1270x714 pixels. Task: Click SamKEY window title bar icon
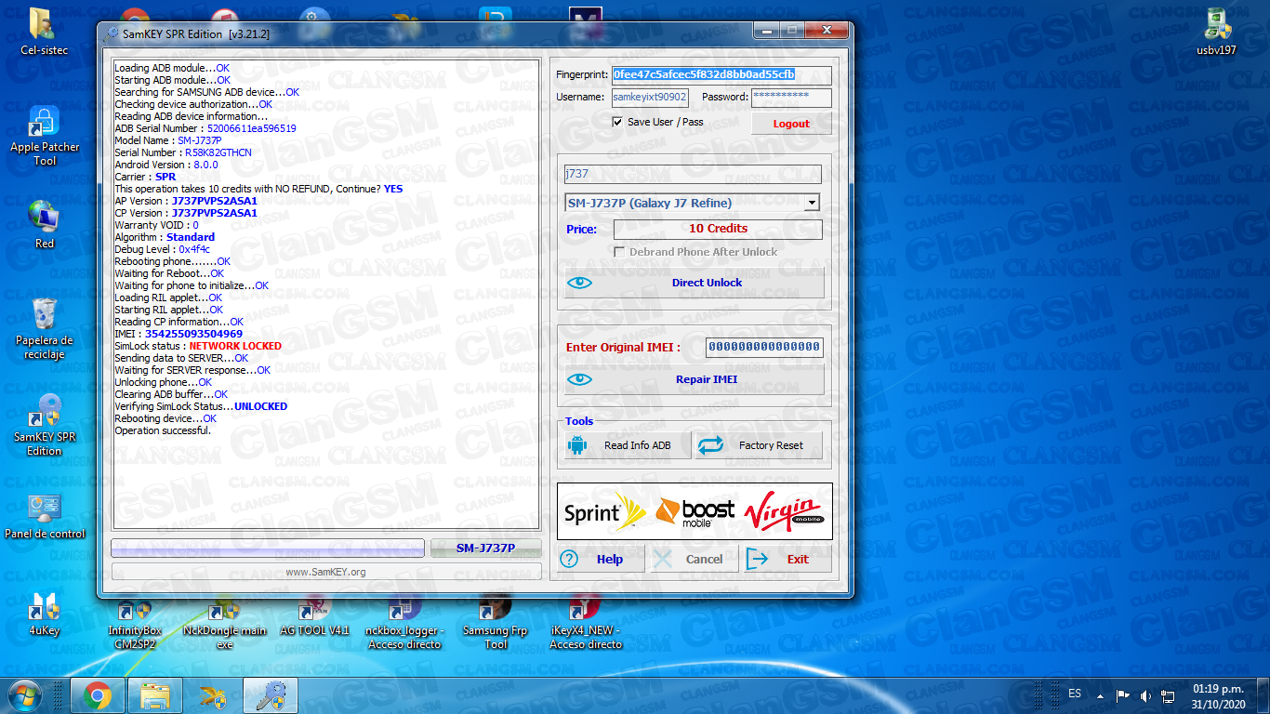pos(112,33)
